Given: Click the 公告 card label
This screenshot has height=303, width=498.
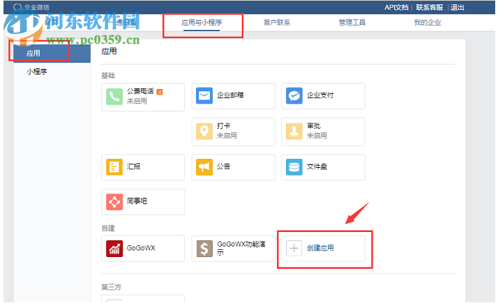Looking at the screenshot, I should pos(224,166).
